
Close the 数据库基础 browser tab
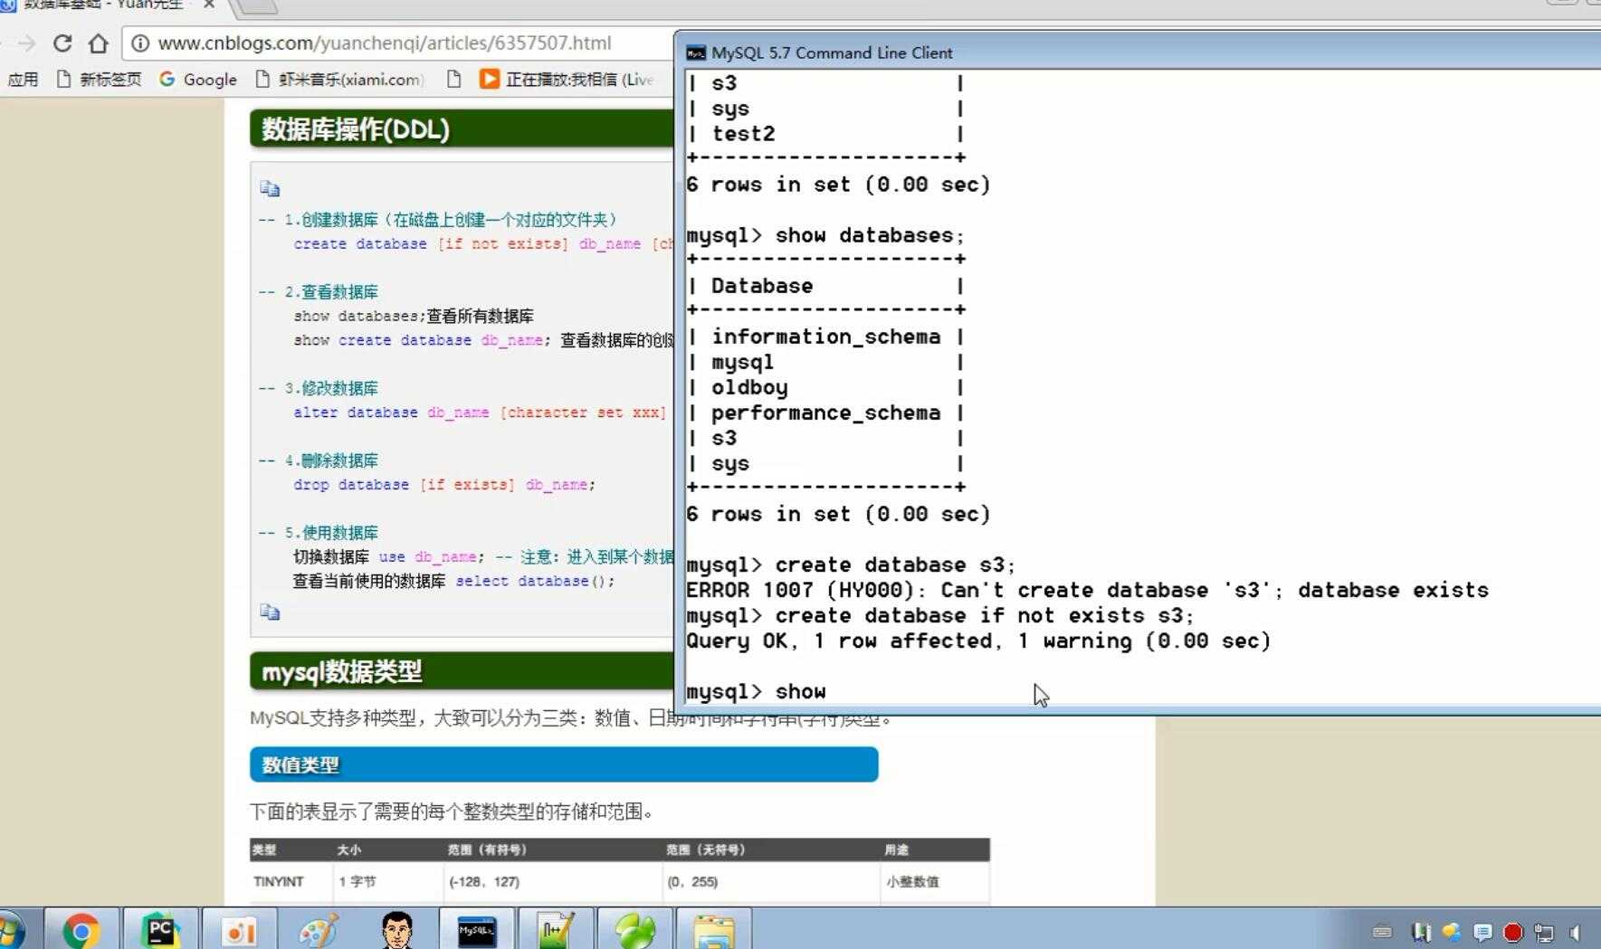pyautogui.click(x=209, y=5)
